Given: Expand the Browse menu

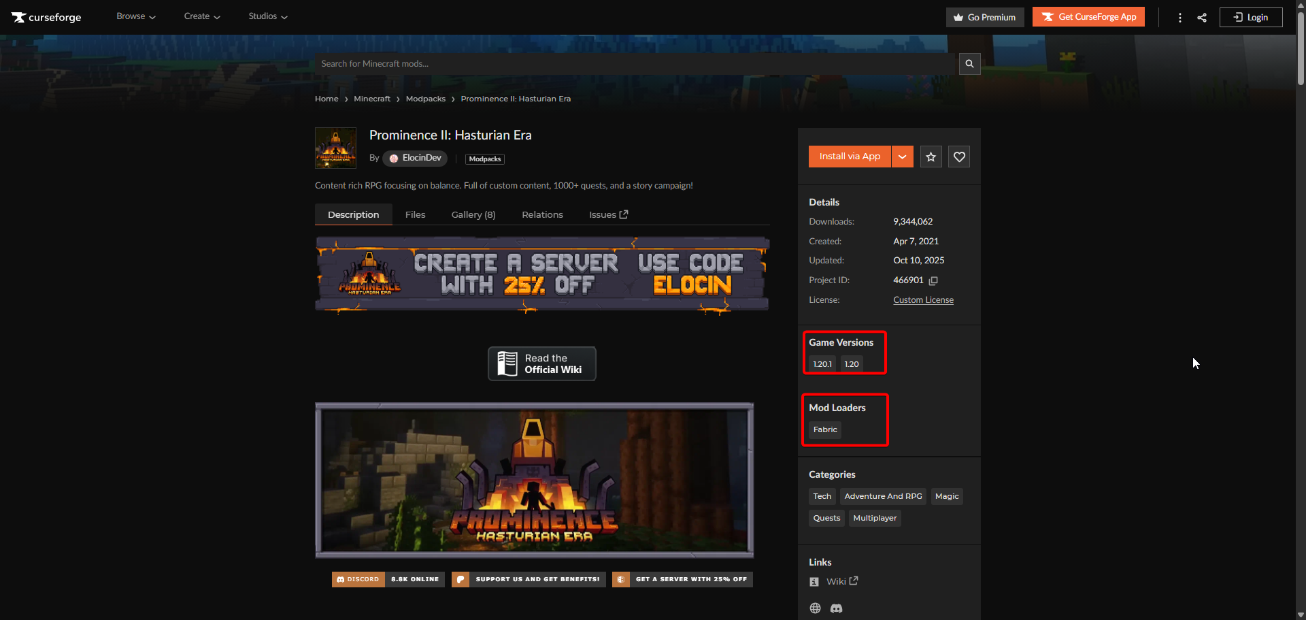Looking at the screenshot, I should (x=135, y=16).
